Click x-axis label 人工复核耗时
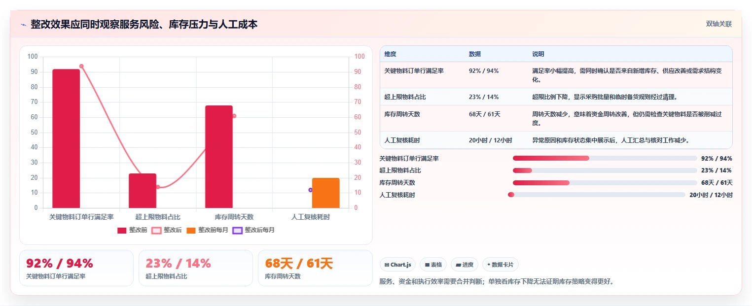This screenshot has height=306, width=752. pyautogui.click(x=311, y=217)
